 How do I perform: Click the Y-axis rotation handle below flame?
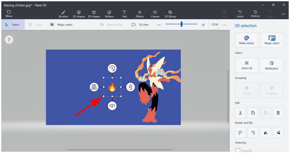[x=112, y=106]
